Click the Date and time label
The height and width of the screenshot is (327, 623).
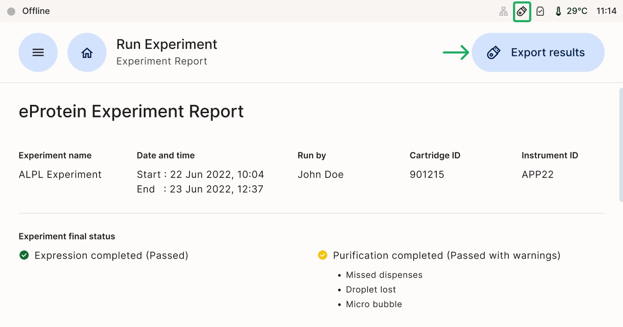pyautogui.click(x=166, y=156)
